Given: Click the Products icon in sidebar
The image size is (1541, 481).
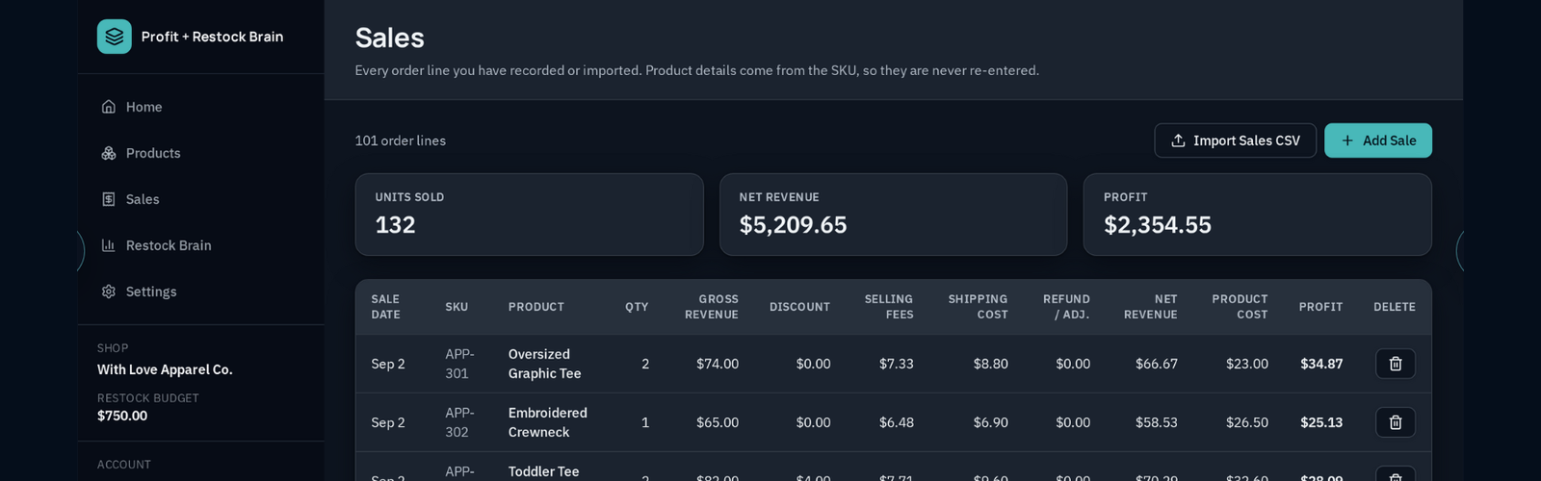Looking at the screenshot, I should pyautogui.click(x=109, y=153).
